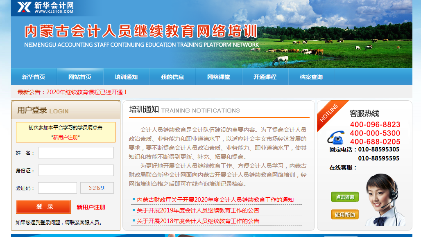Viewport: 421px width, 237px height.
Task: Open 档案查询 in the navigation bar
Action: tap(311, 77)
